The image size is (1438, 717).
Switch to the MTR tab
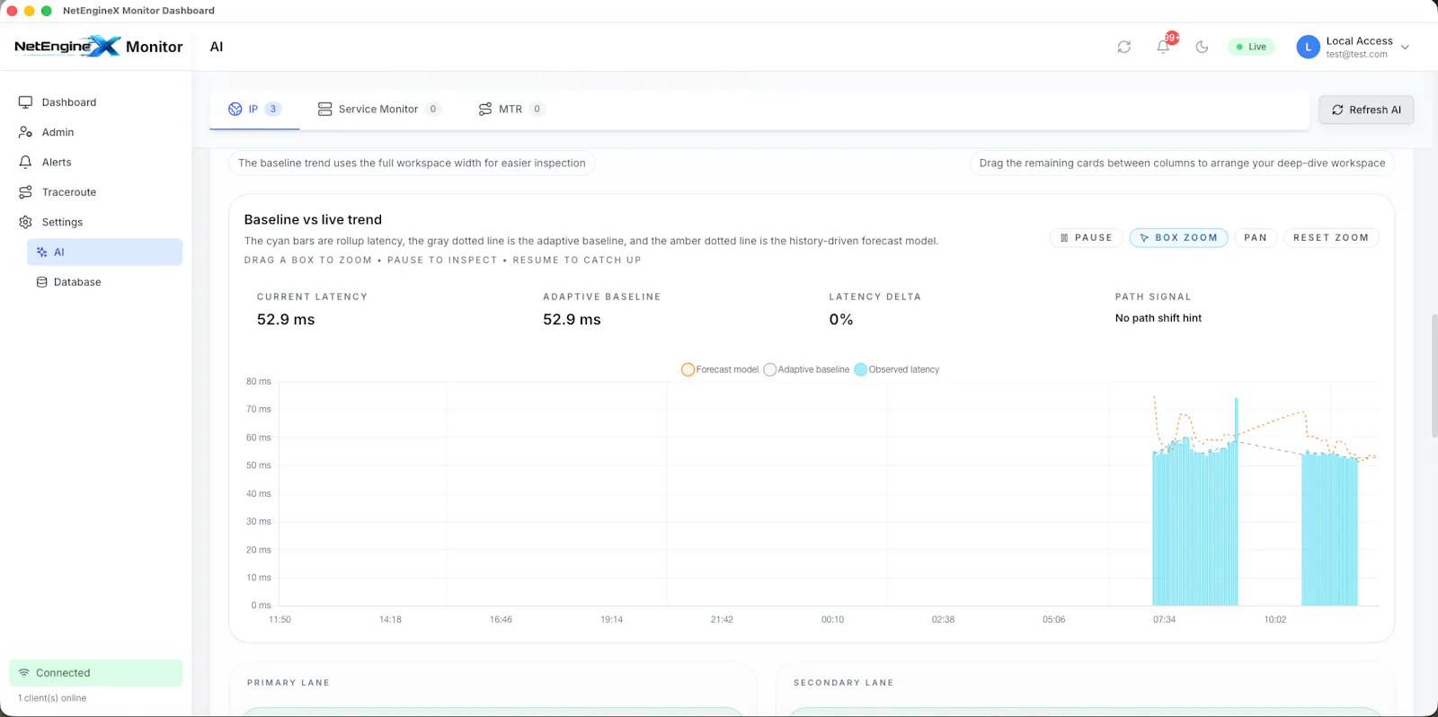click(510, 109)
